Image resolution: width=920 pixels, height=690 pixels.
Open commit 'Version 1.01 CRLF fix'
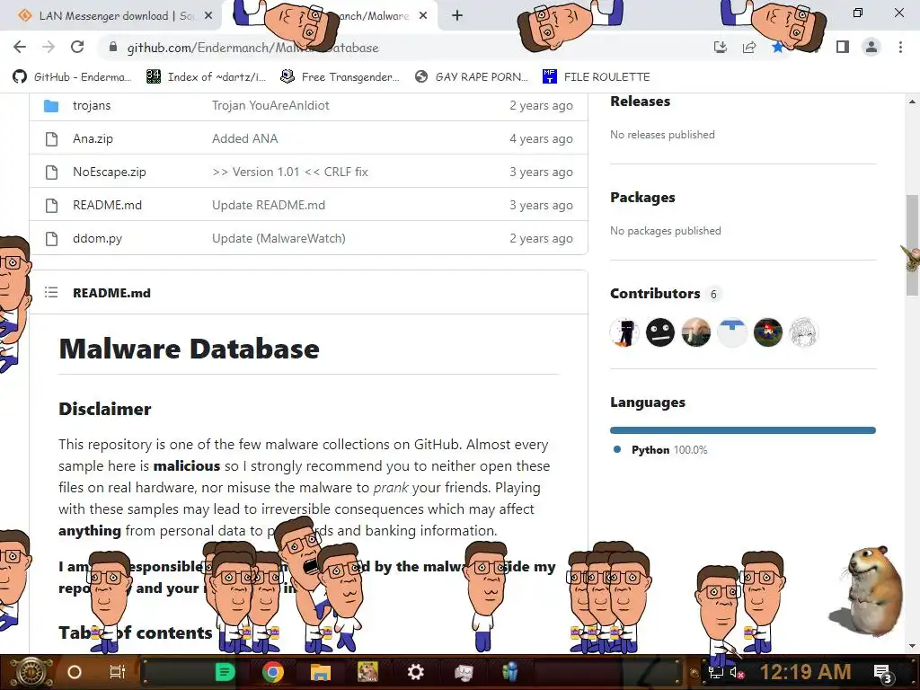pyautogui.click(x=290, y=172)
